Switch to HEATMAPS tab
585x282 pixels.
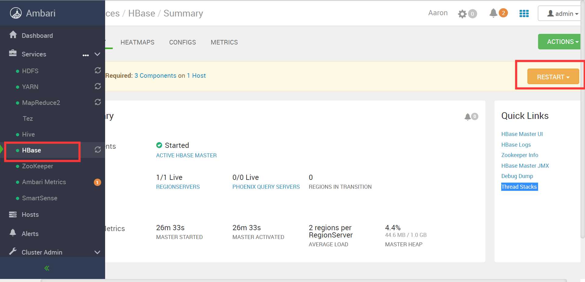[137, 42]
